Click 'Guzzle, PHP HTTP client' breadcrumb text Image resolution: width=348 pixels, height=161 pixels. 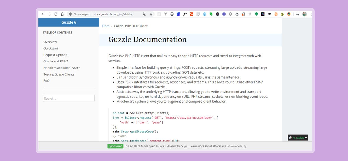(x=131, y=26)
